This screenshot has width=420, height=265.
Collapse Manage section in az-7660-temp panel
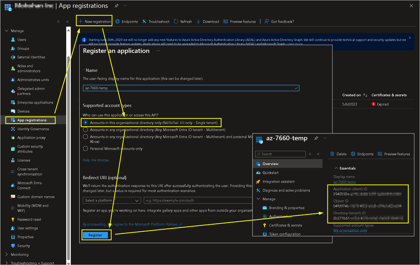[259, 199]
